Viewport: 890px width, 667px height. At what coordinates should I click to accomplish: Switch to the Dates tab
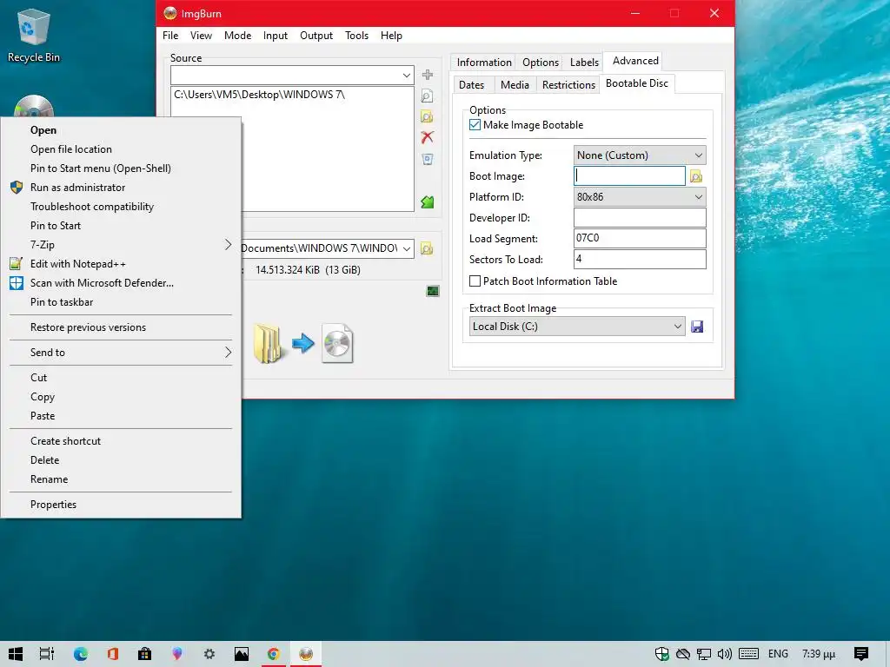pyautogui.click(x=472, y=85)
